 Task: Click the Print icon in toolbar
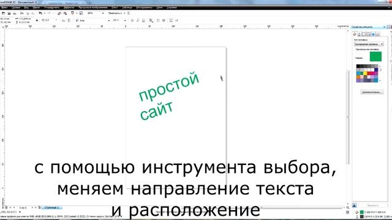pyautogui.click(x=15, y=13)
